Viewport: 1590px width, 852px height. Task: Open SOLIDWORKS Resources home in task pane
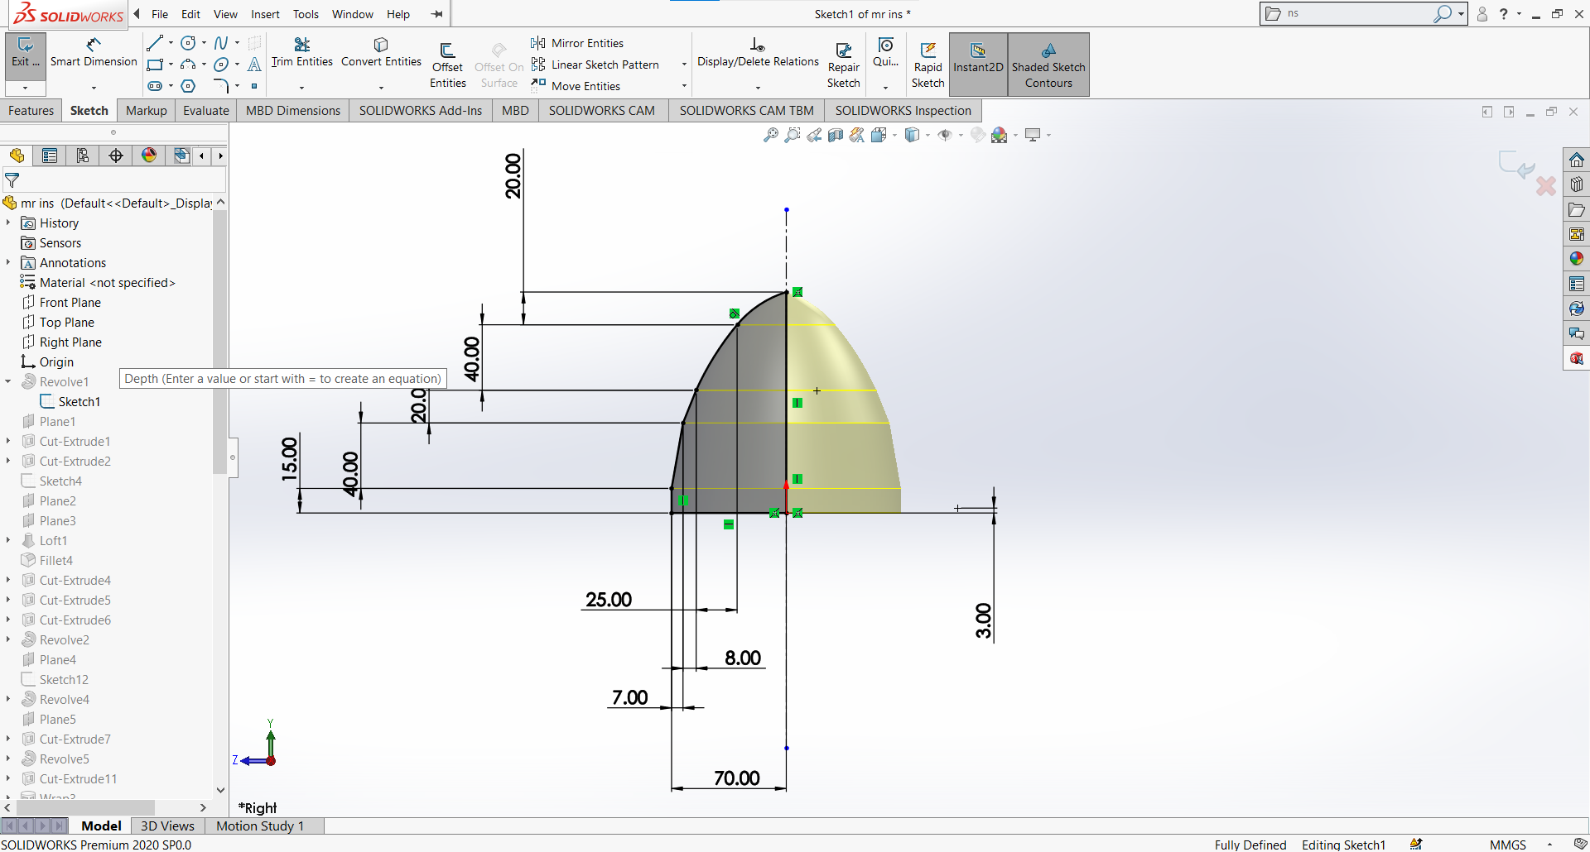click(1577, 160)
